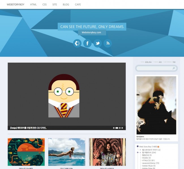
Task: Select the first slider pagination dot
Action: click(x=114, y=128)
